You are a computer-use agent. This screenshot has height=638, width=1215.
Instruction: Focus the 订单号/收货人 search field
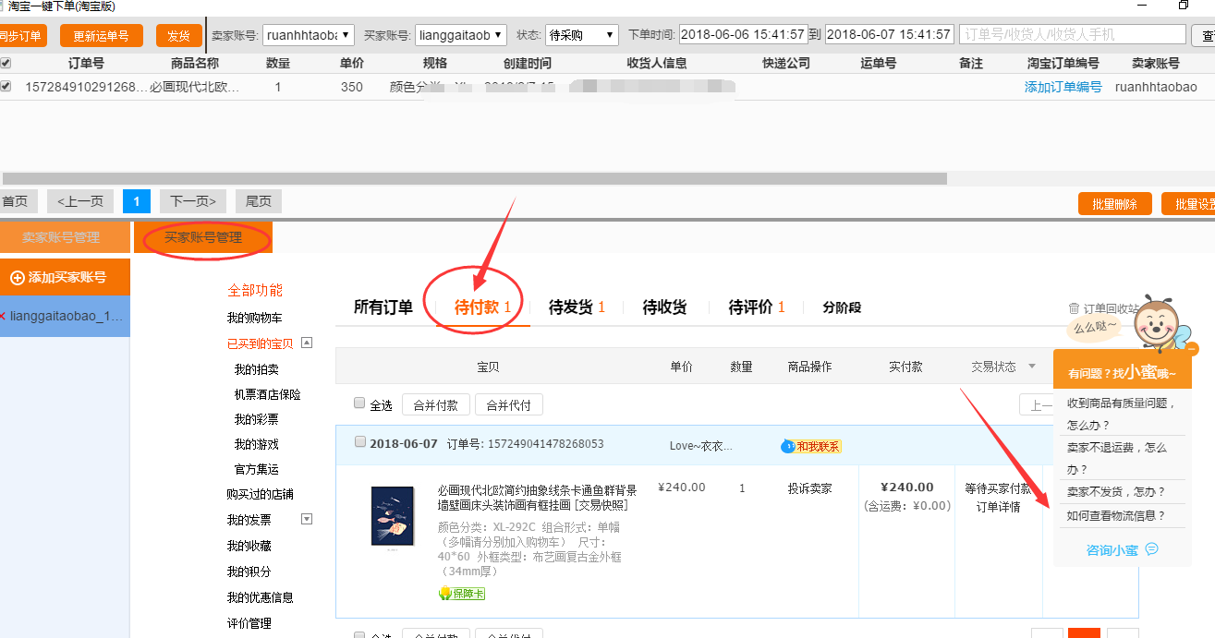tap(1073, 34)
